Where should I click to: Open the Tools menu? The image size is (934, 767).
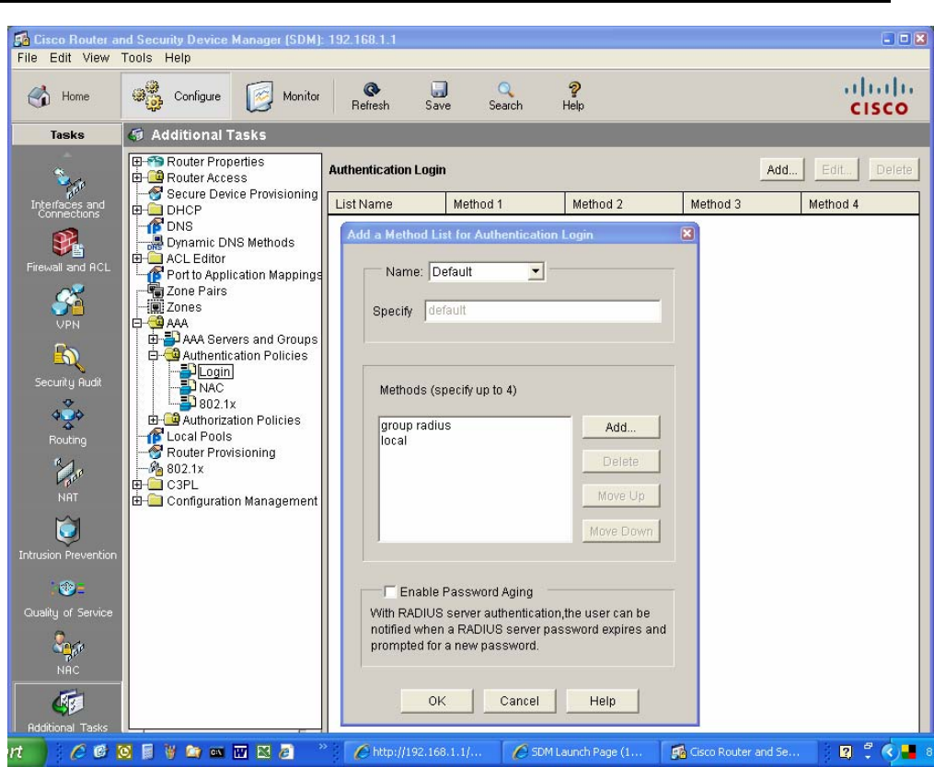136,58
